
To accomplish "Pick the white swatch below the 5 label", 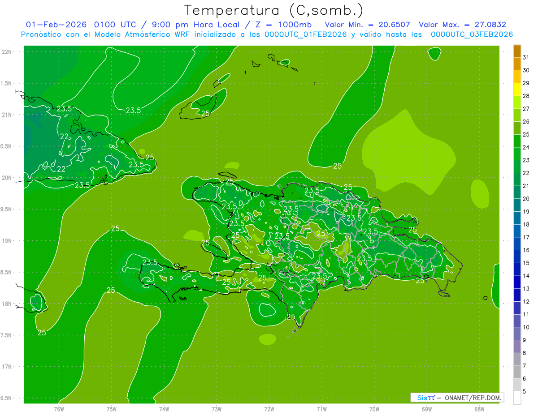I will coord(517,398).
